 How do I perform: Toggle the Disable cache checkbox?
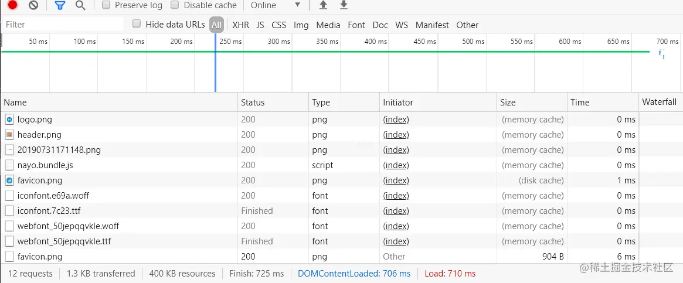click(x=175, y=5)
